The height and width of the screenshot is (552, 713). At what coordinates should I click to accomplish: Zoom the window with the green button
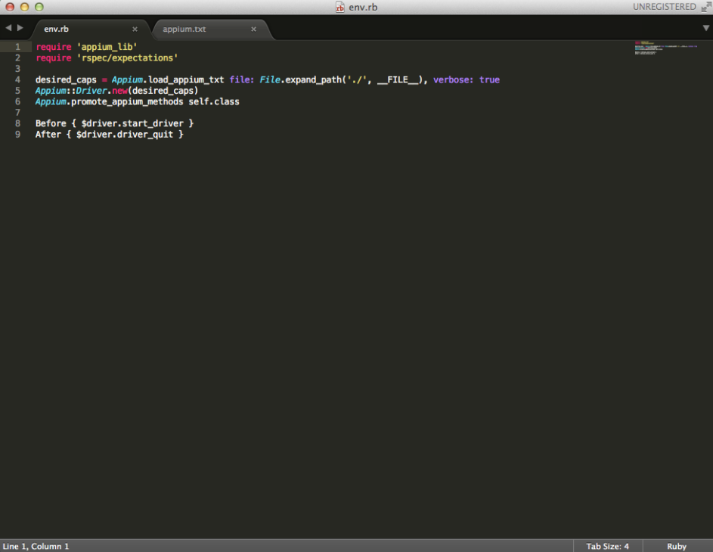[39, 7]
